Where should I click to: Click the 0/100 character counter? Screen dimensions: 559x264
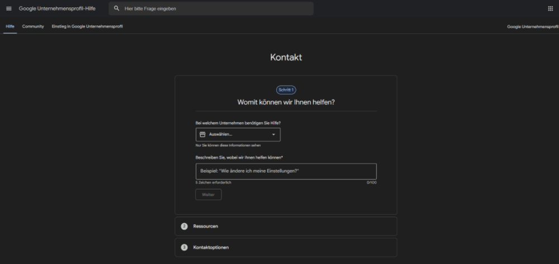click(372, 183)
